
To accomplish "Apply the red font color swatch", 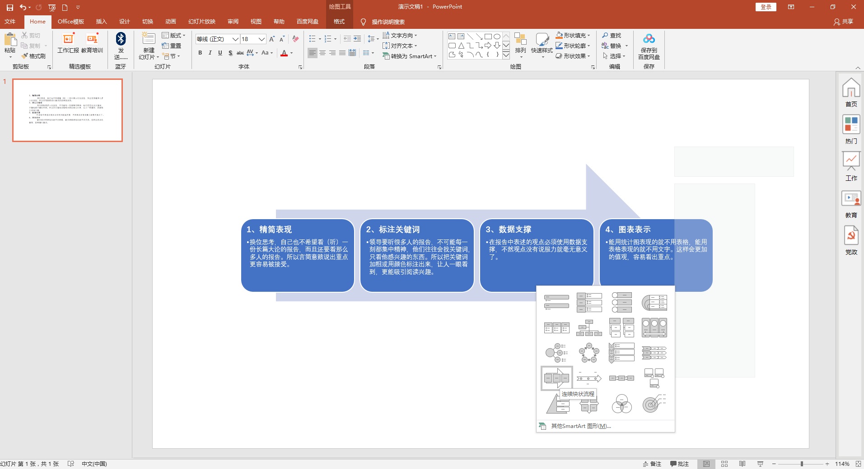I will click(x=284, y=53).
